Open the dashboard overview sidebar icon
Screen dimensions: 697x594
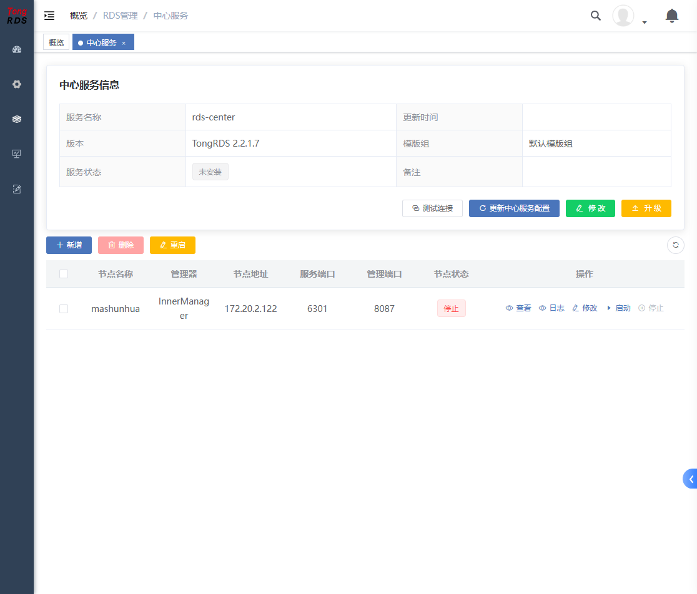17,49
